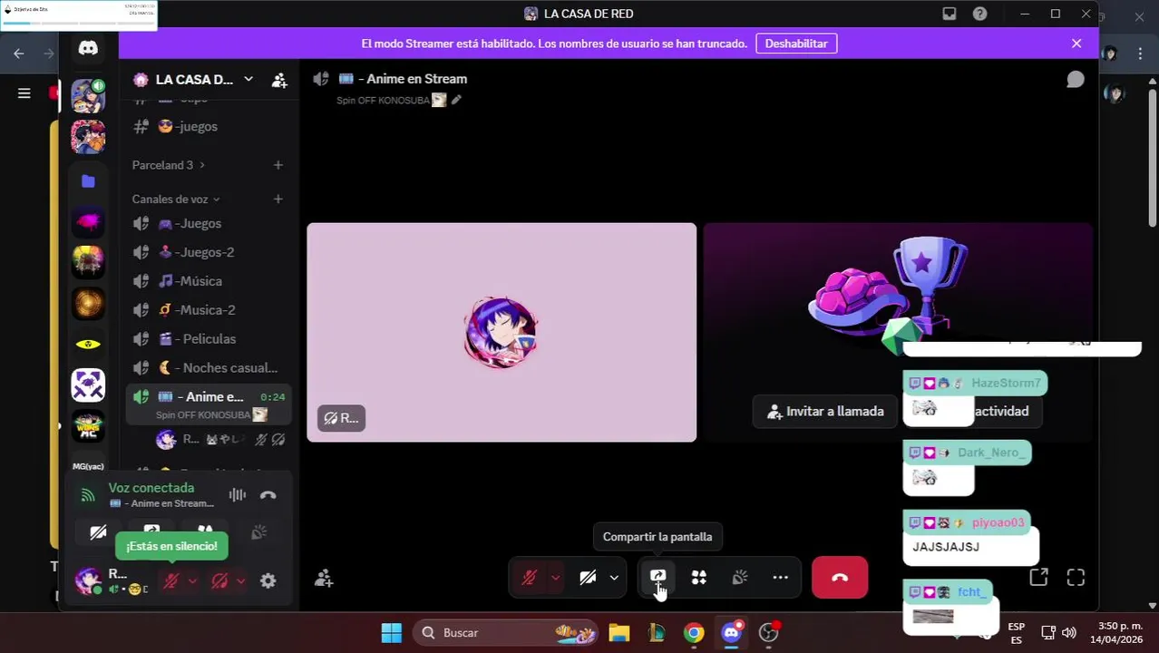
Task: Open input device arrow in user panel
Action: point(191,580)
